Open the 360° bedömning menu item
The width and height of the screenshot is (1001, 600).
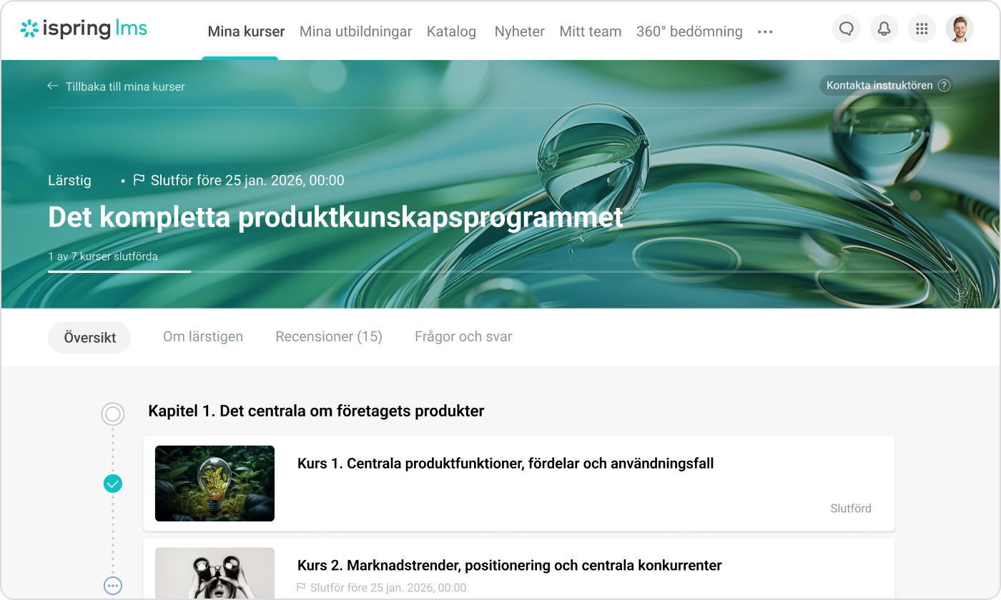pos(689,31)
